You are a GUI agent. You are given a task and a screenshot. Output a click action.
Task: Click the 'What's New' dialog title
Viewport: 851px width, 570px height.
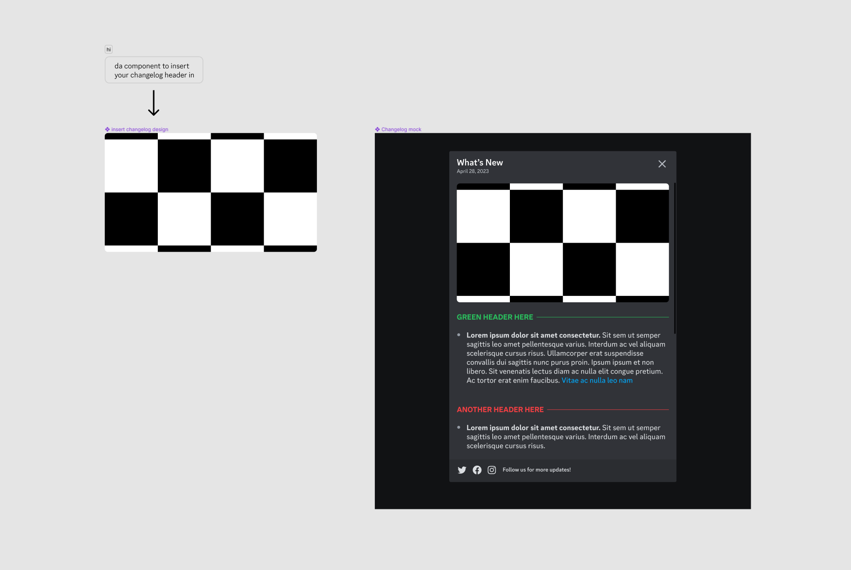pos(480,162)
